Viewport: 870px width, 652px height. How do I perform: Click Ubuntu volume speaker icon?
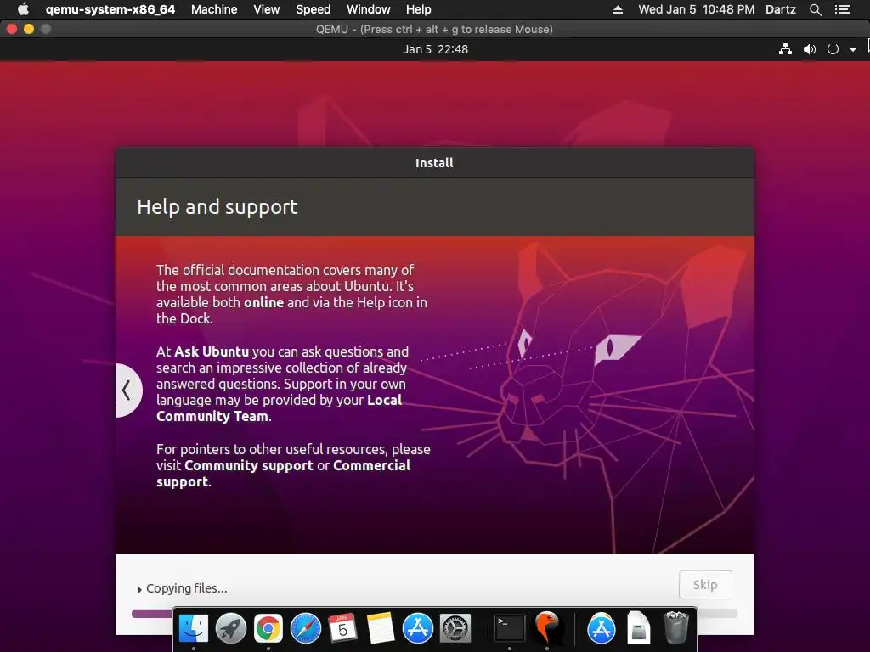click(x=810, y=49)
